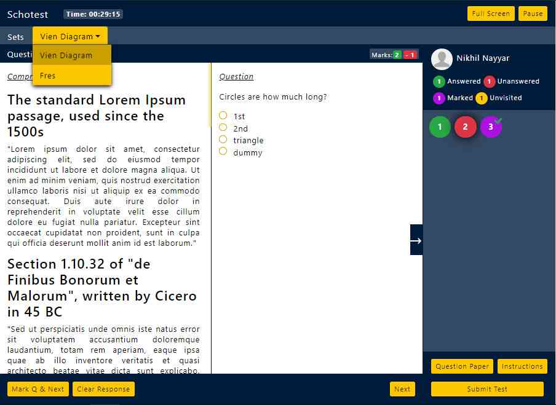Go to question 1 green circle
This screenshot has width=556, height=405.
click(x=440, y=127)
